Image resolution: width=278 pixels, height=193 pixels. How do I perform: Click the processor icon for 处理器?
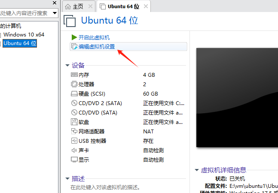tap(74, 84)
